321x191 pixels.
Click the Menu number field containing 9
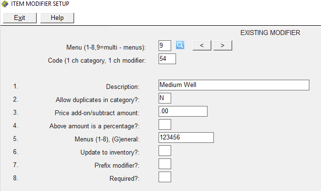pyautogui.click(x=165, y=46)
